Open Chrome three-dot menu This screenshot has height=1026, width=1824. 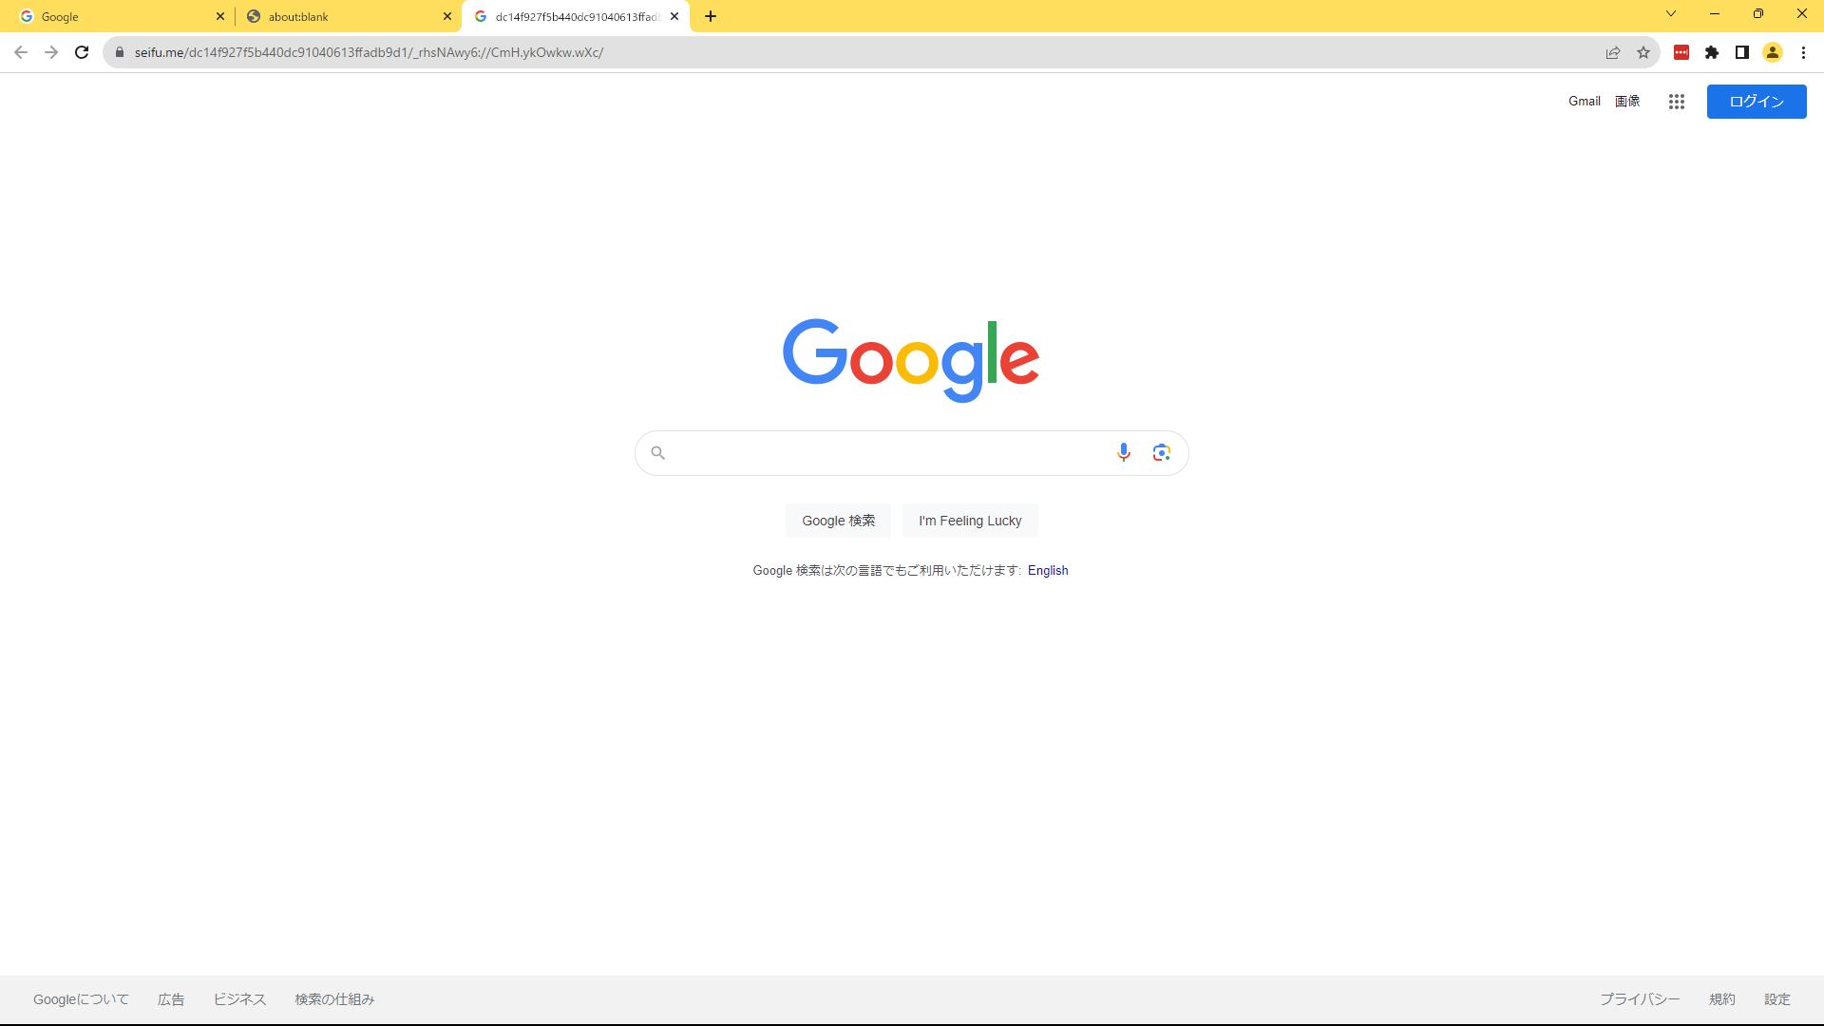pos(1803,52)
